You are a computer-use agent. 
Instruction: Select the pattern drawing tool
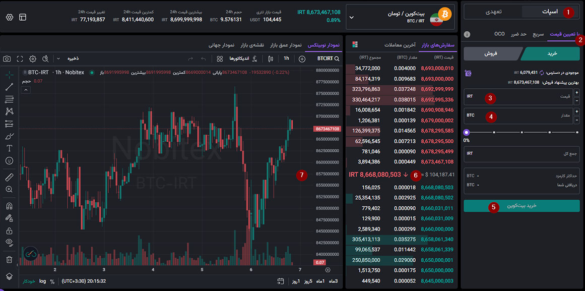pyautogui.click(x=10, y=111)
